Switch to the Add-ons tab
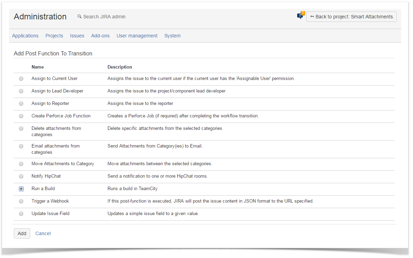The height and width of the screenshot is (258, 413). coord(100,36)
